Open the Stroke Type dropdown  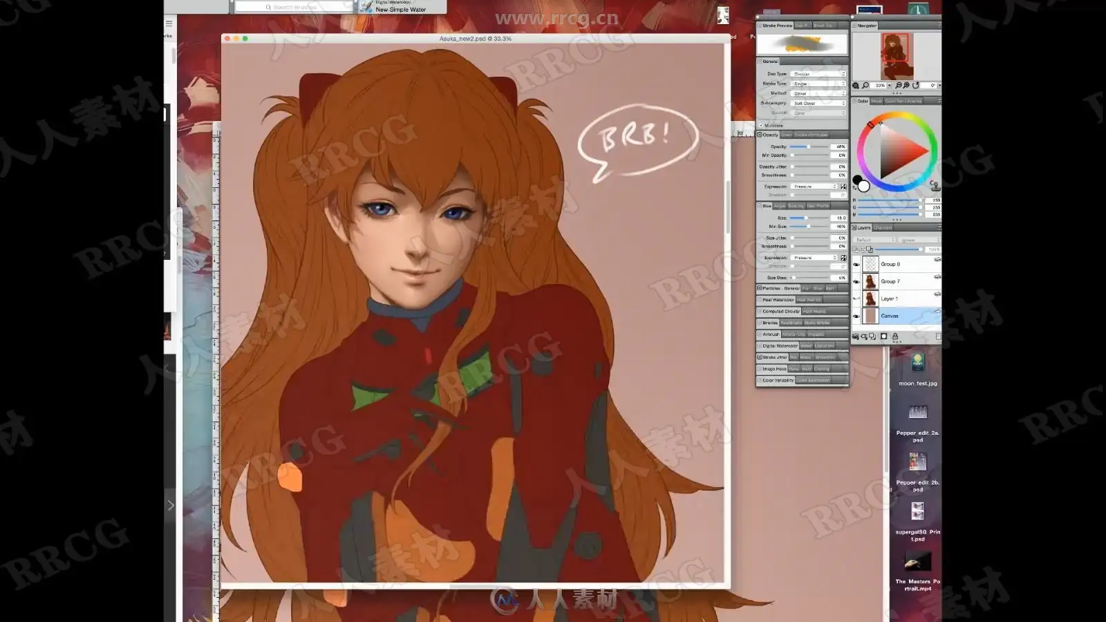[818, 84]
